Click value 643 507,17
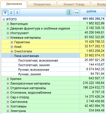Viewport: 106px width, 114px height. pyautogui.click(x=97, y=78)
